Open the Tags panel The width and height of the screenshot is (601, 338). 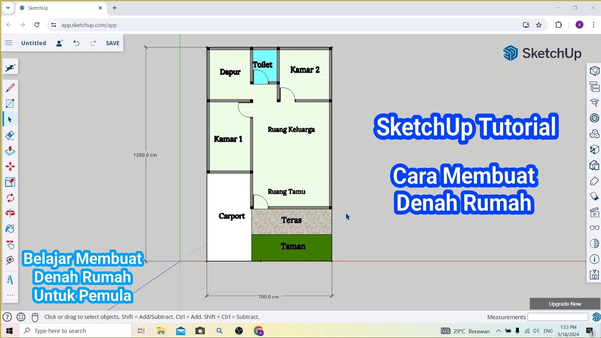coord(594,181)
